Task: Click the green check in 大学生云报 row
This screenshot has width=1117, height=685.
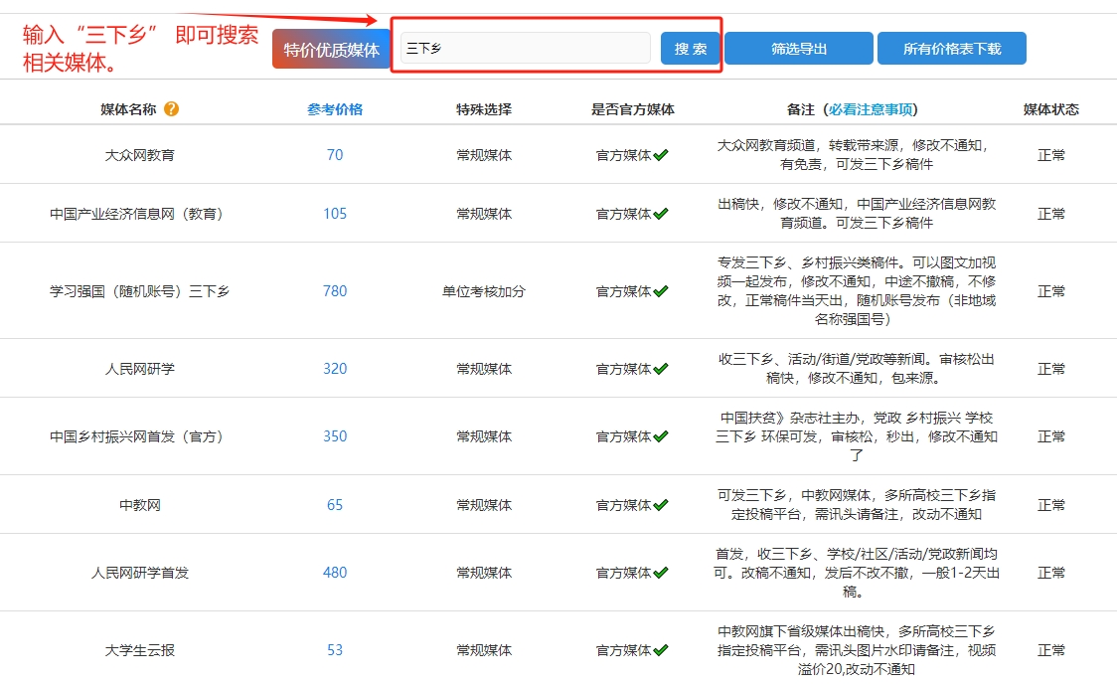Action: [661, 650]
